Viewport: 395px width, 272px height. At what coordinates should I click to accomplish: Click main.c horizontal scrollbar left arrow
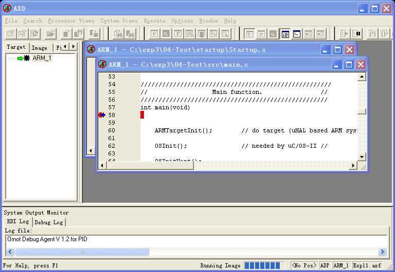point(102,165)
